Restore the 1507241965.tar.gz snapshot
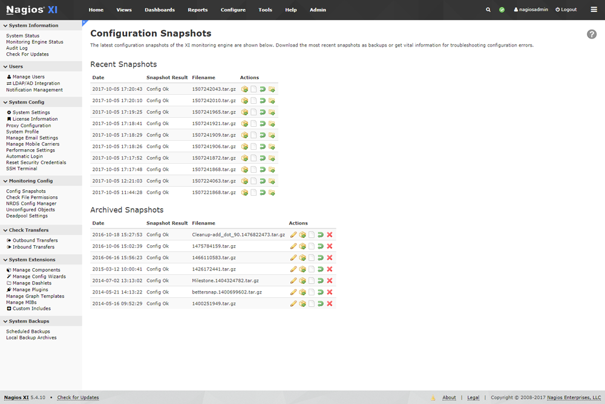Image resolution: width=605 pixels, height=404 pixels. tap(263, 112)
